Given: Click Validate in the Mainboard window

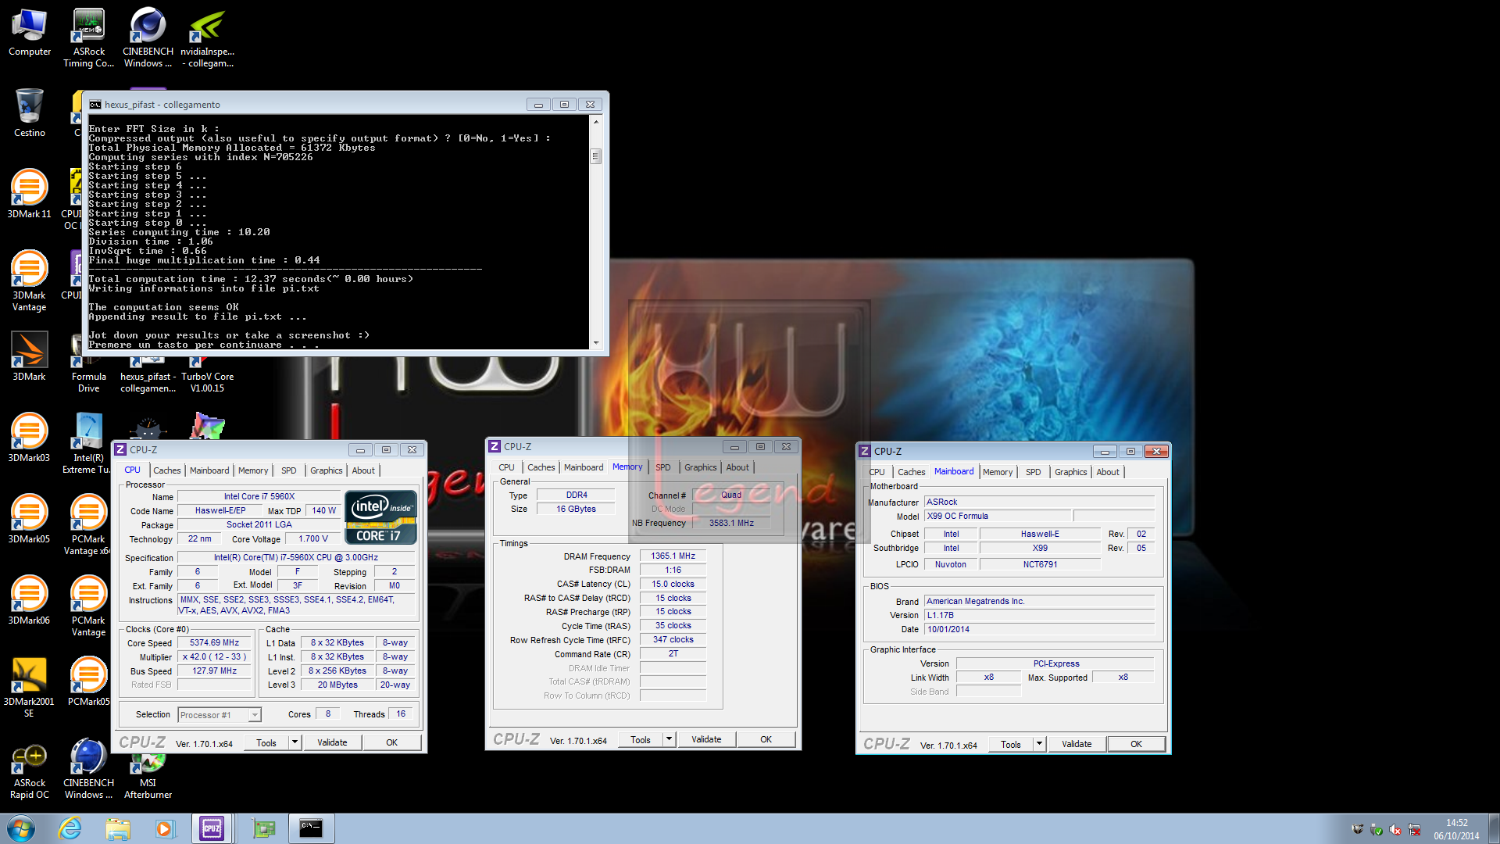Looking at the screenshot, I should pyautogui.click(x=1077, y=744).
